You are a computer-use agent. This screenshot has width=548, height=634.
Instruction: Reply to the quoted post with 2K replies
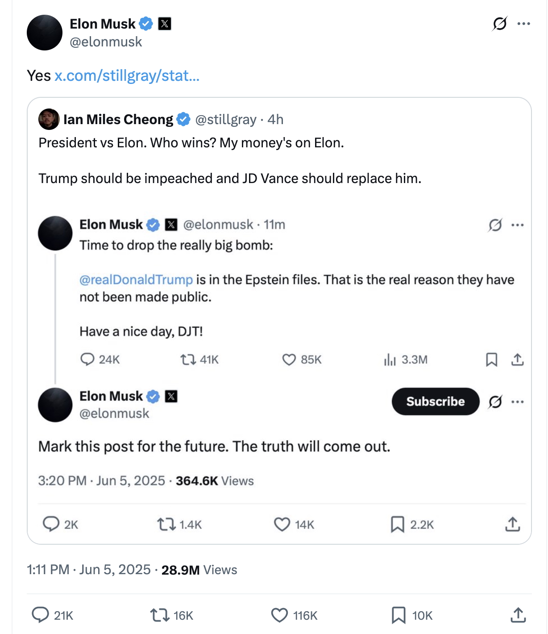point(51,524)
